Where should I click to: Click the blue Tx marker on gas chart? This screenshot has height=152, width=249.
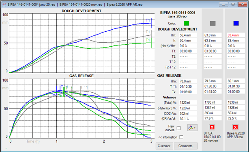click(54, 95)
